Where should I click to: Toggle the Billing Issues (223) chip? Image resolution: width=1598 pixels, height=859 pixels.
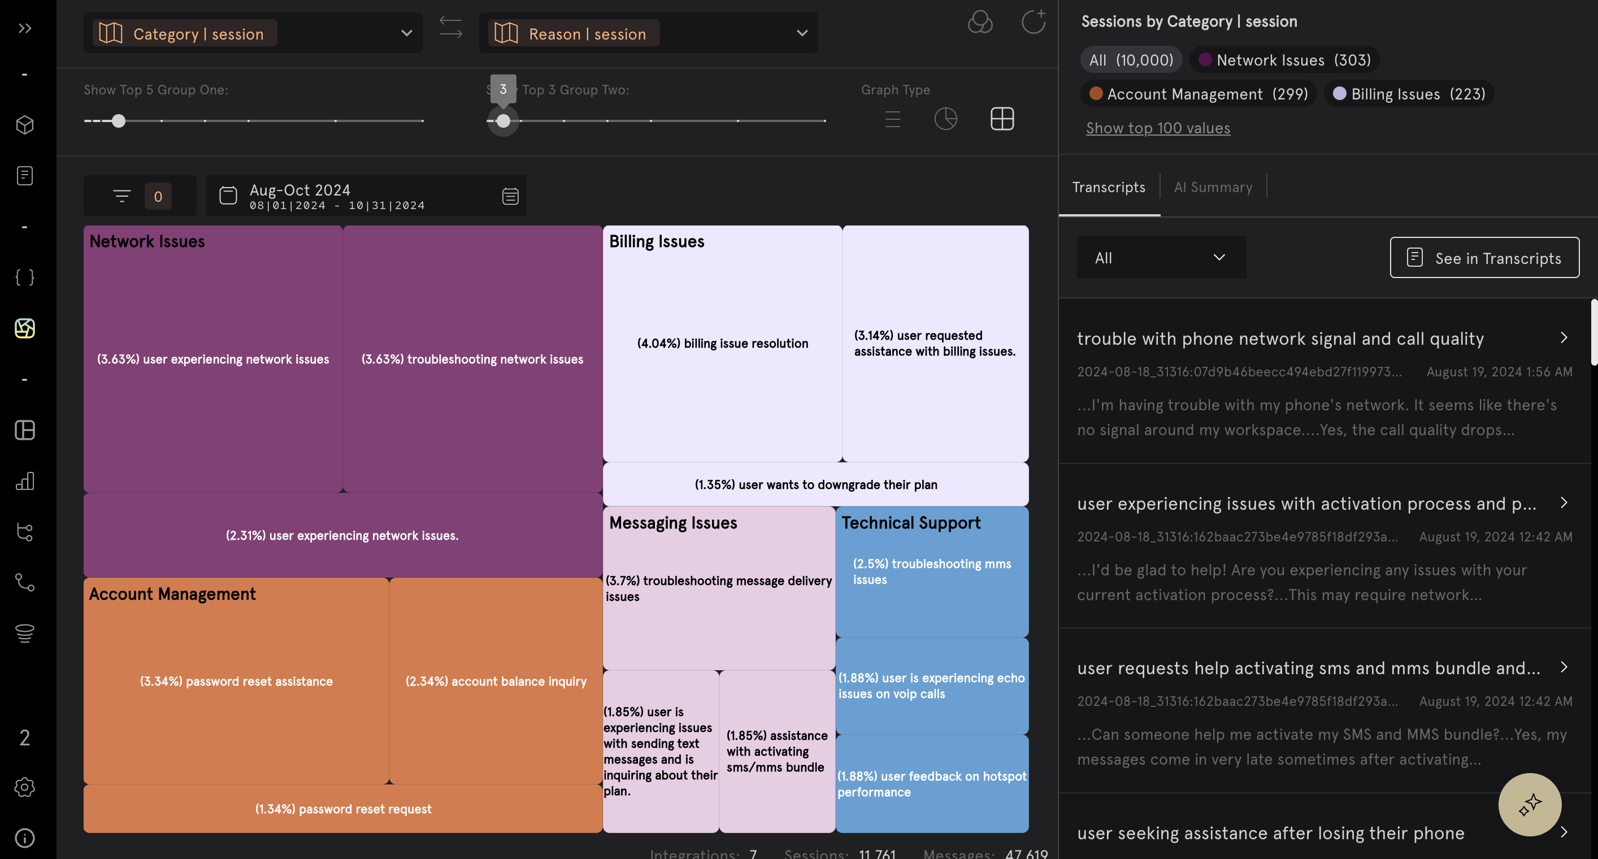coord(1409,94)
